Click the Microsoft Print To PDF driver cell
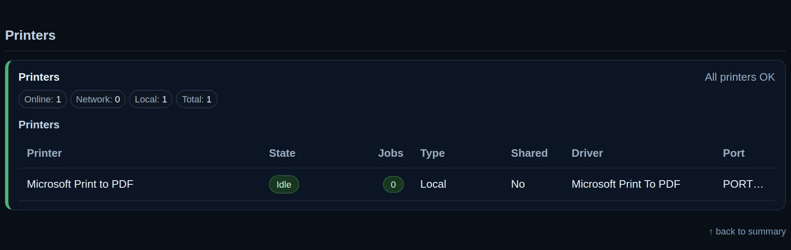791x250 pixels. coord(626,184)
